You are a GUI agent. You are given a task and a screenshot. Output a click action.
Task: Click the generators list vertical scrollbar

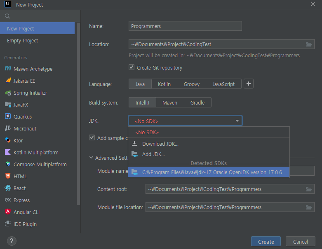[x=78, y=114]
